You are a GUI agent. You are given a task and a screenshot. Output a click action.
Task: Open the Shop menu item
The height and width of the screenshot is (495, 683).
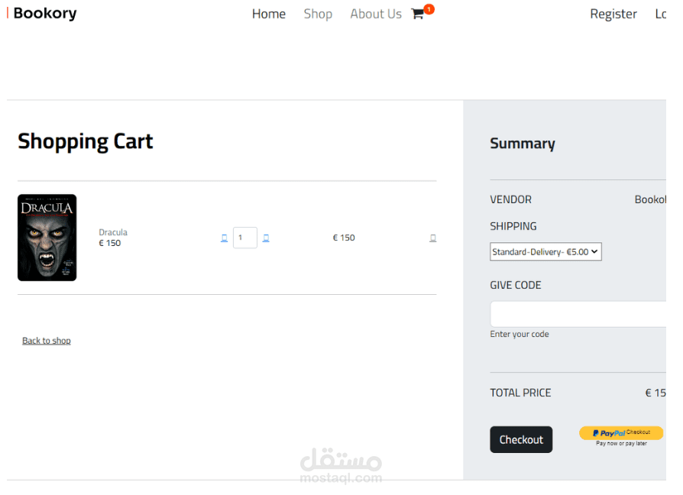[318, 14]
